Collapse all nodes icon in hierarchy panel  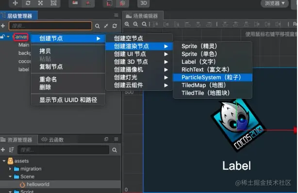click(x=106, y=26)
